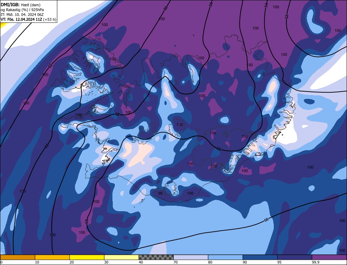Click the purple legend swatch above 99.9%
347x265 pixels.
[x=329, y=257]
